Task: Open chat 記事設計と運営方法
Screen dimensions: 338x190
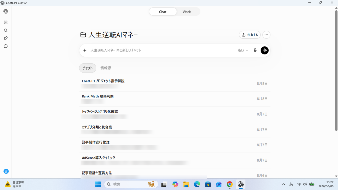Action: point(175,174)
